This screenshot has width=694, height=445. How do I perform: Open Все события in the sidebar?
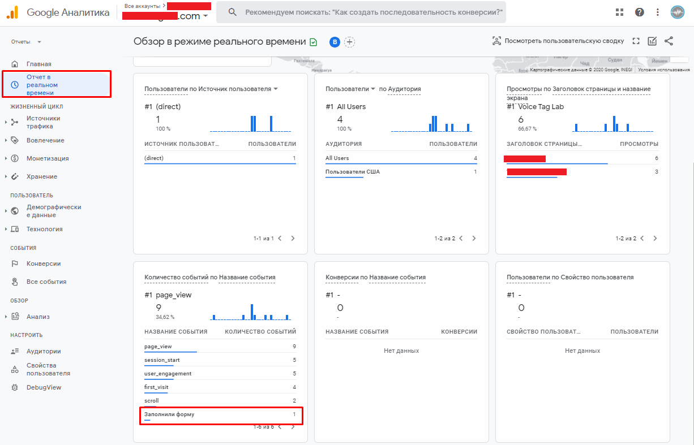pyautogui.click(x=46, y=282)
